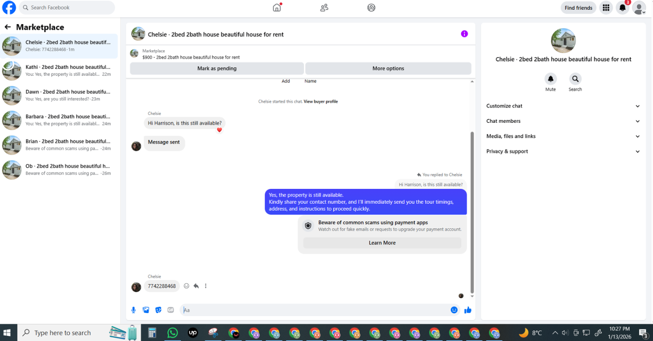This screenshot has height=341, width=653.
Task: Choose a GIF from composer
Action: pyautogui.click(x=171, y=310)
